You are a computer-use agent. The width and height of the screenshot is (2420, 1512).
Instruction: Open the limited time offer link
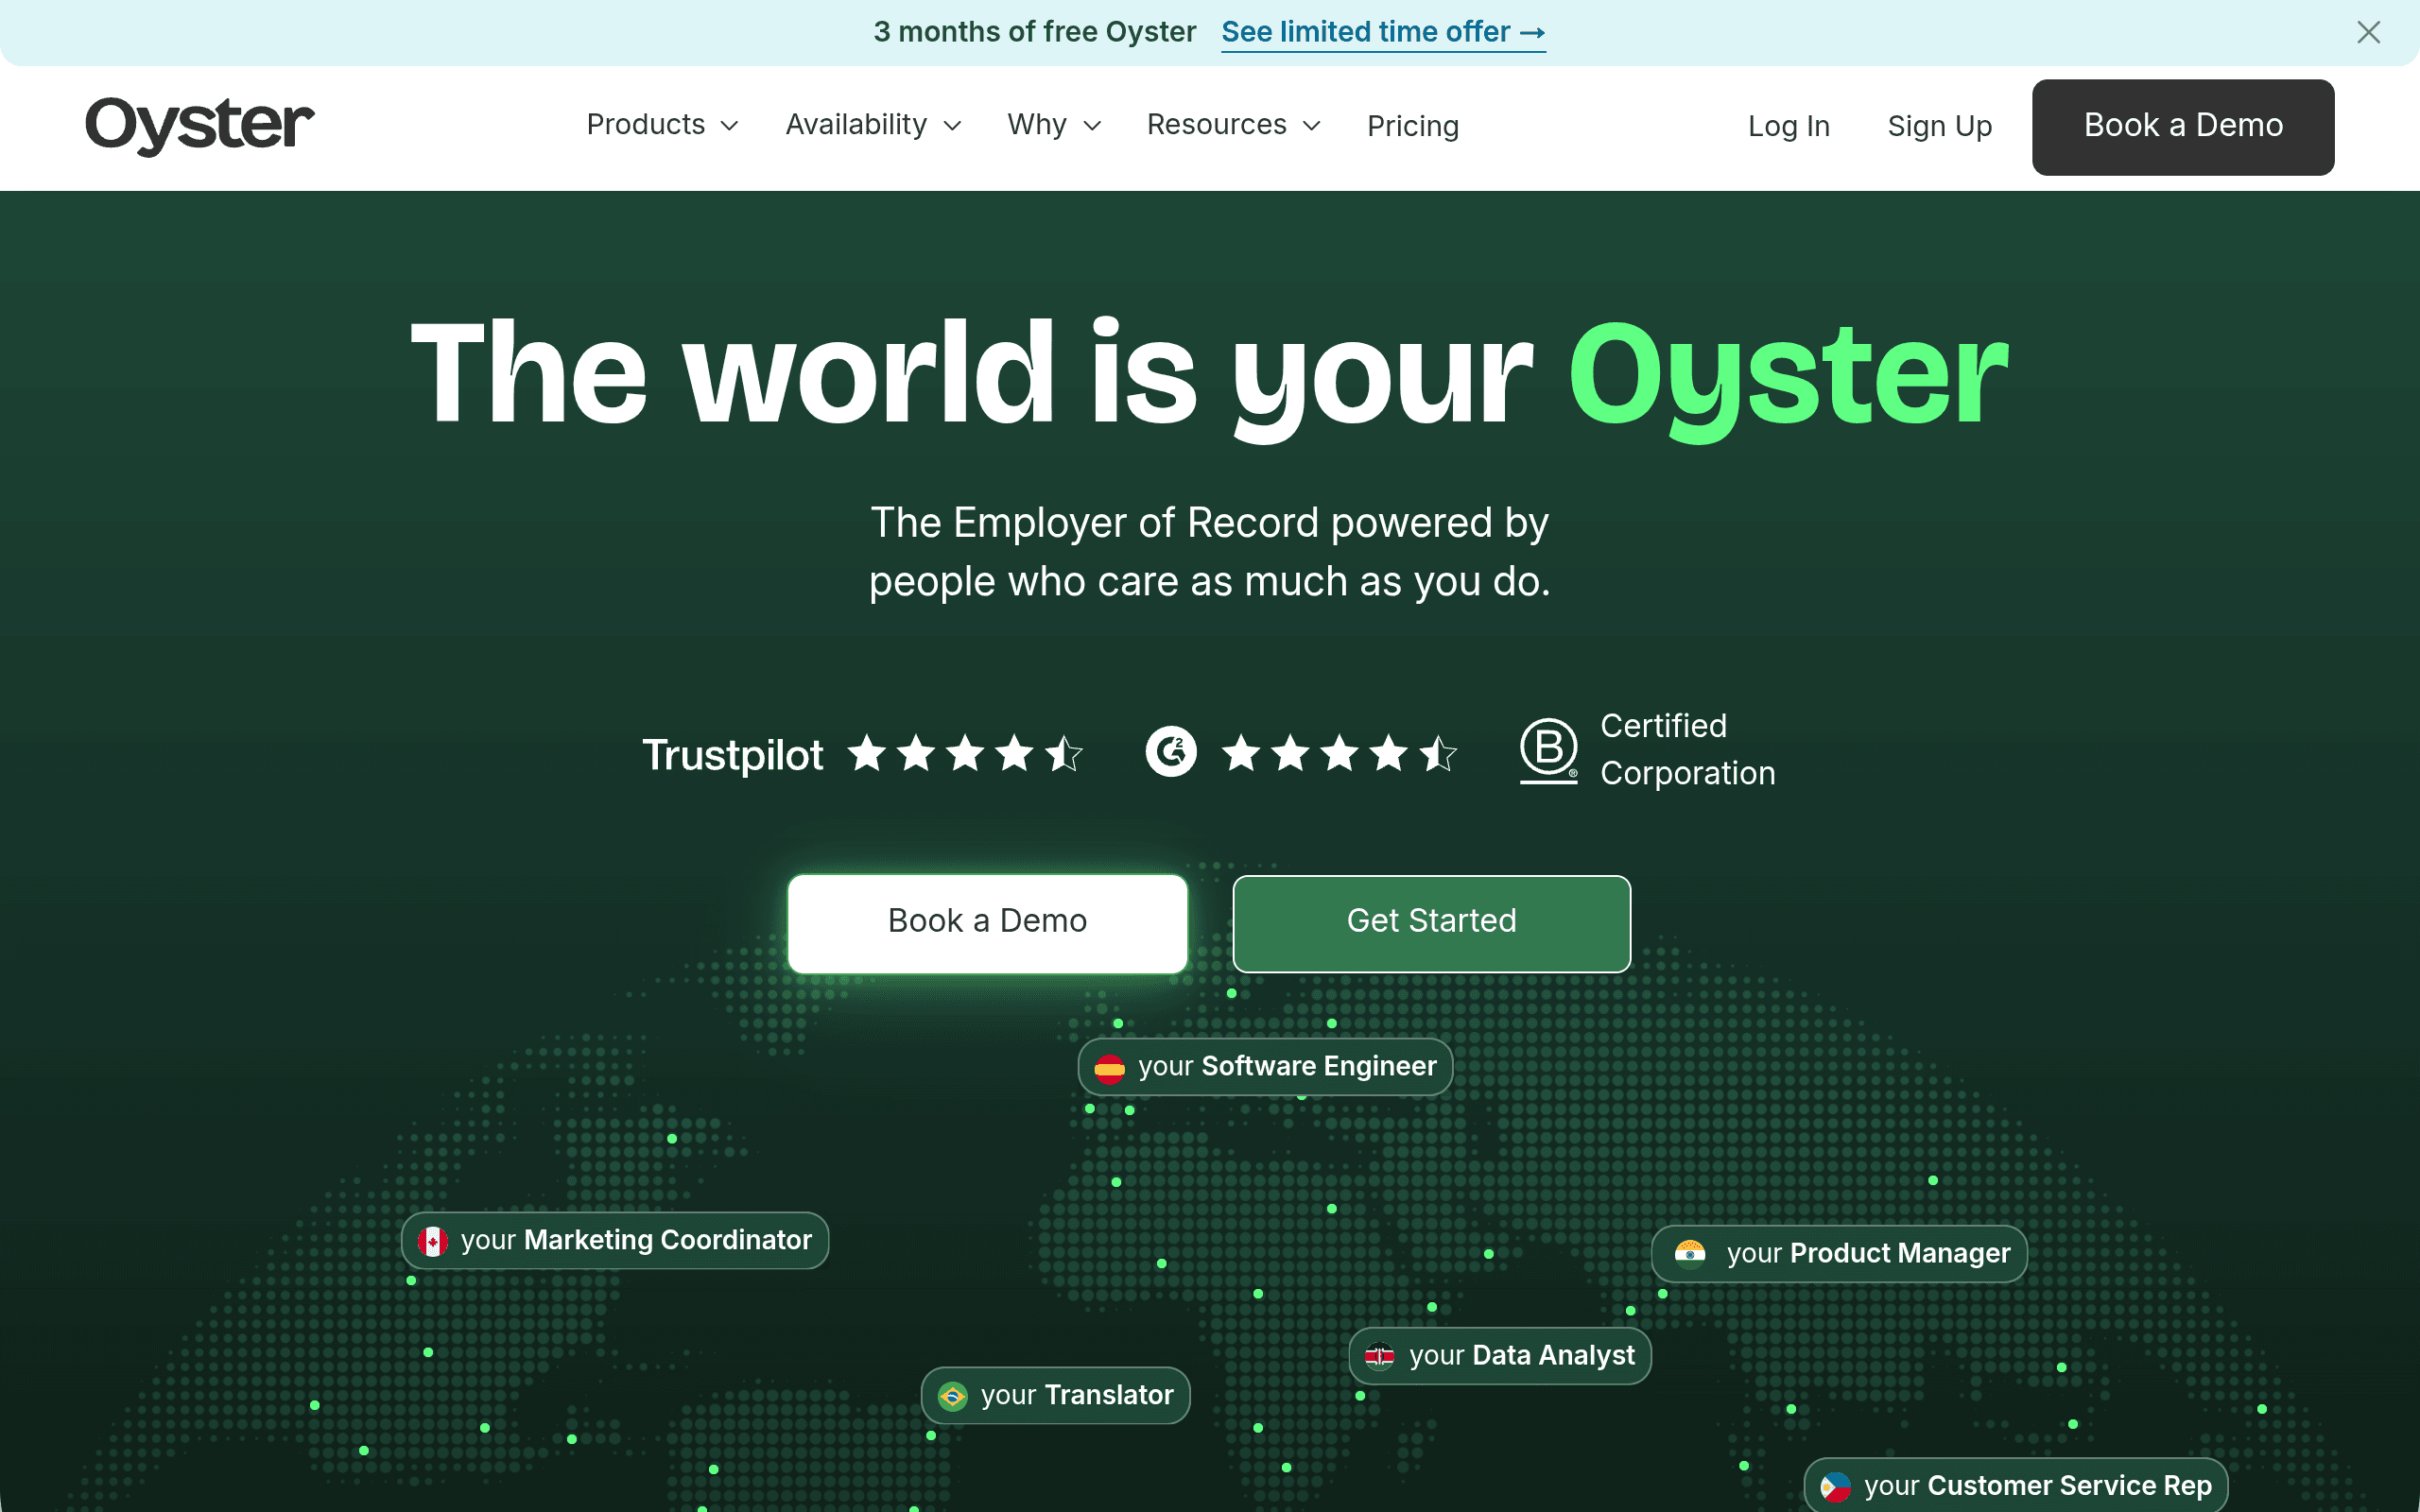pos(1383,32)
